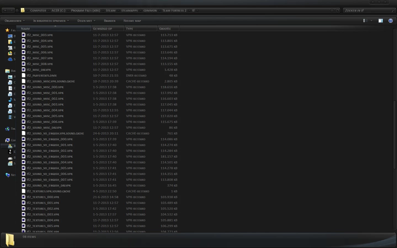The height and width of the screenshot is (248, 397).
Task: Click the Back navigation arrow
Action: (5, 10)
